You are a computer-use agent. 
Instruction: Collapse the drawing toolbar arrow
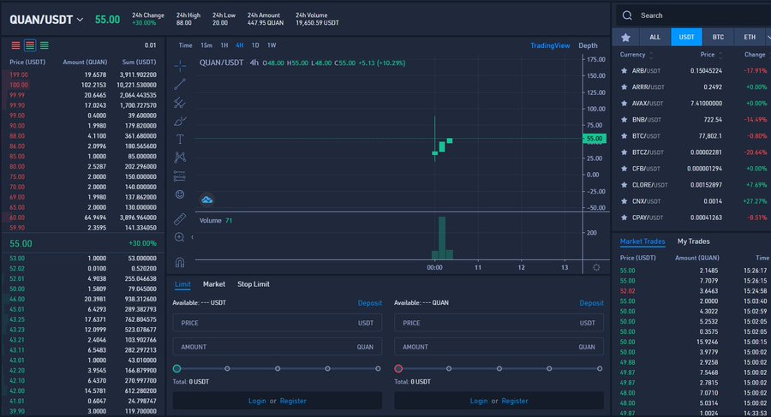(x=192, y=237)
